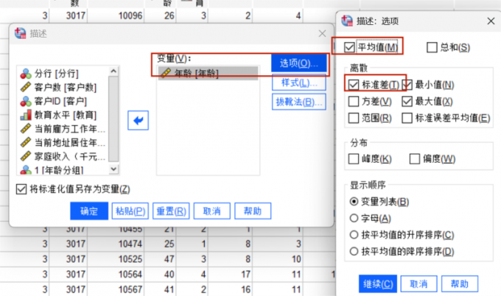The image size is (501, 296).
Task: Click the 样式 button
Action: pyautogui.click(x=298, y=82)
